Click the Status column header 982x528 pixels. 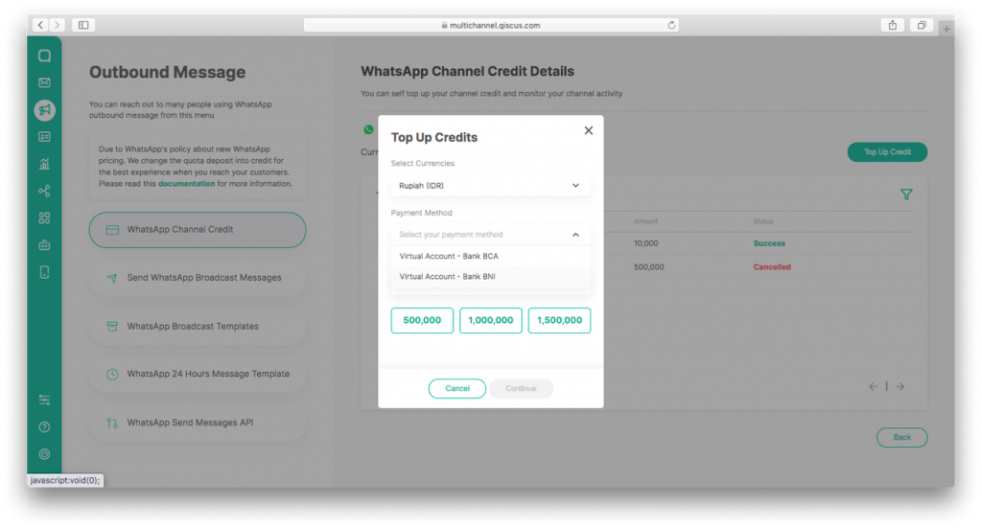tap(762, 221)
